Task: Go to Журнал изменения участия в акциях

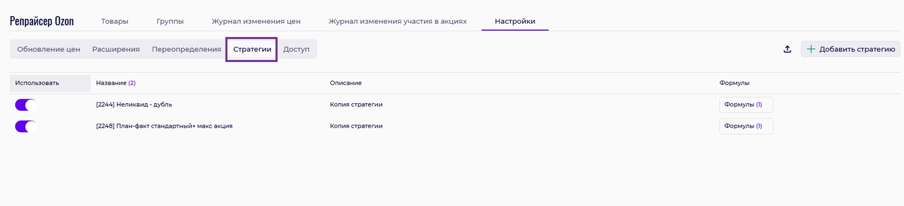Action: (x=397, y=21)
